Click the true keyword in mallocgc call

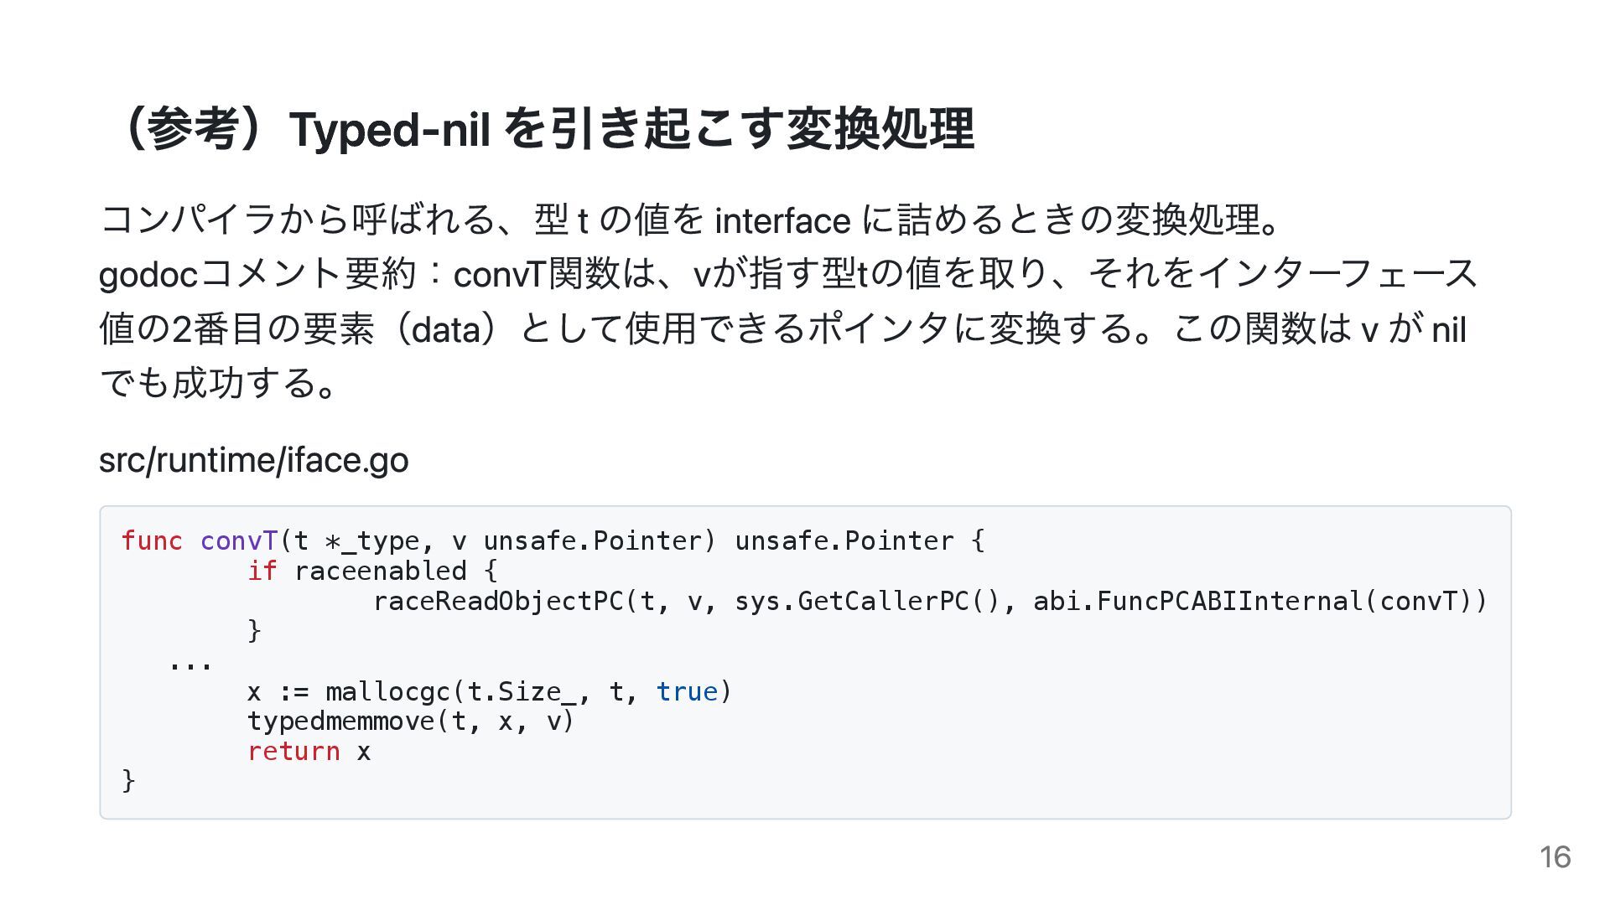(x=688, y=692)
